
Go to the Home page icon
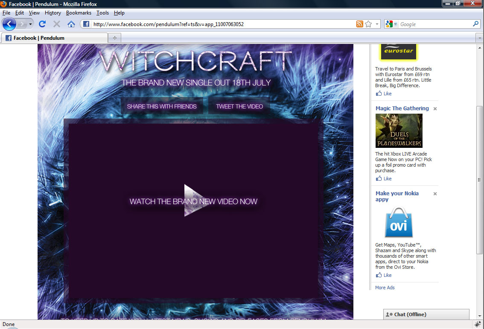(x=71, y=24)
